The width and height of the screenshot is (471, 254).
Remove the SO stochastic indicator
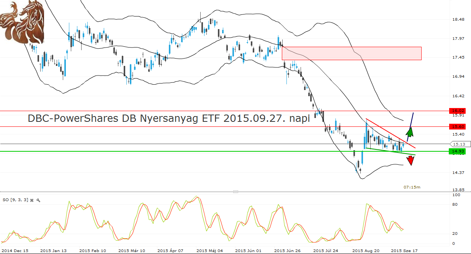tap(32, 200)
